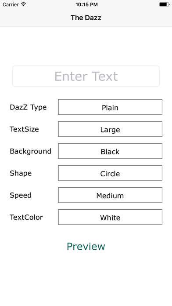This screenshot has height=306, width=172.
Task: Tap The Dazz navigation title
Action: coord(86,18)
